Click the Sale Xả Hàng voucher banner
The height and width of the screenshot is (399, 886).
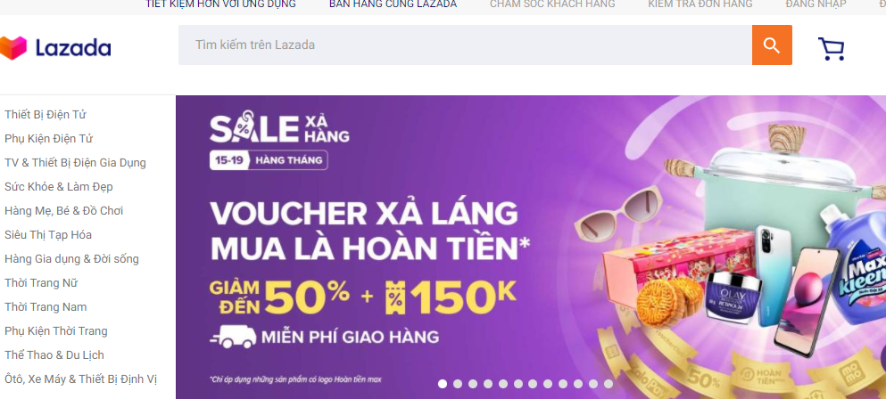pos(531,248)
